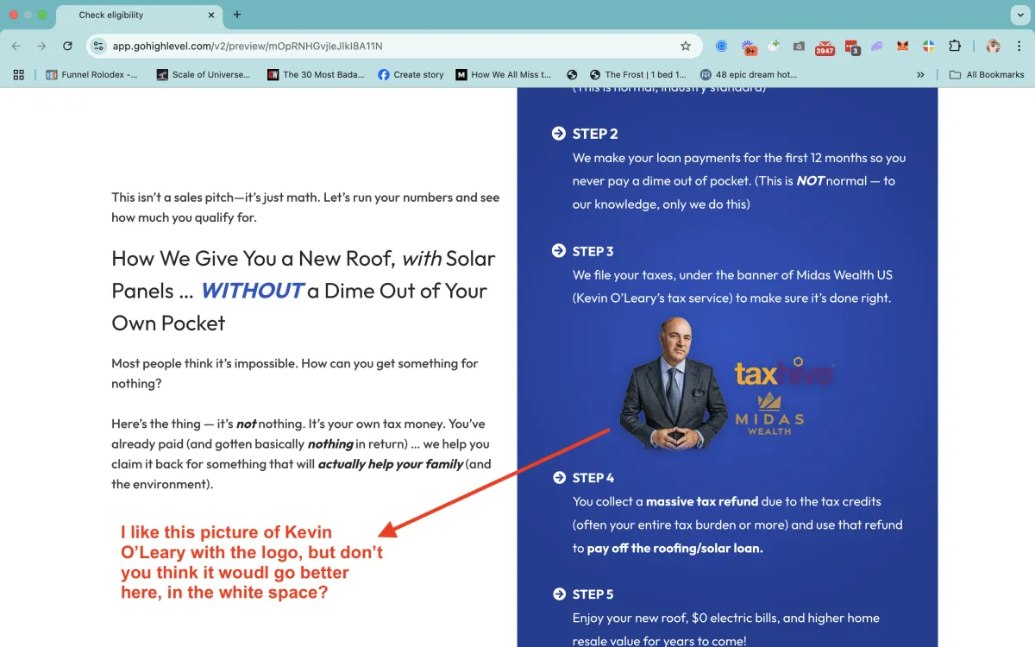Image resolution: width=1035 pixels, height=647 pixels.
Task: Click 'pay off the roofing/solar loan.' text
Action: 674,548
